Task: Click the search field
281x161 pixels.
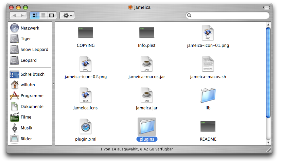Action: click(x=228, y=15)
